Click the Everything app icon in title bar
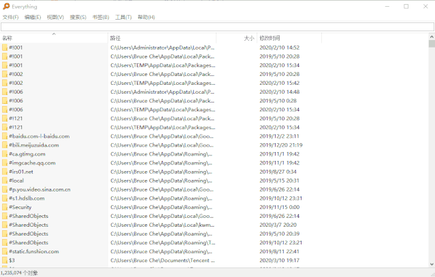The height and width of the screenshot is (277, 435). (x=5, y=6)
